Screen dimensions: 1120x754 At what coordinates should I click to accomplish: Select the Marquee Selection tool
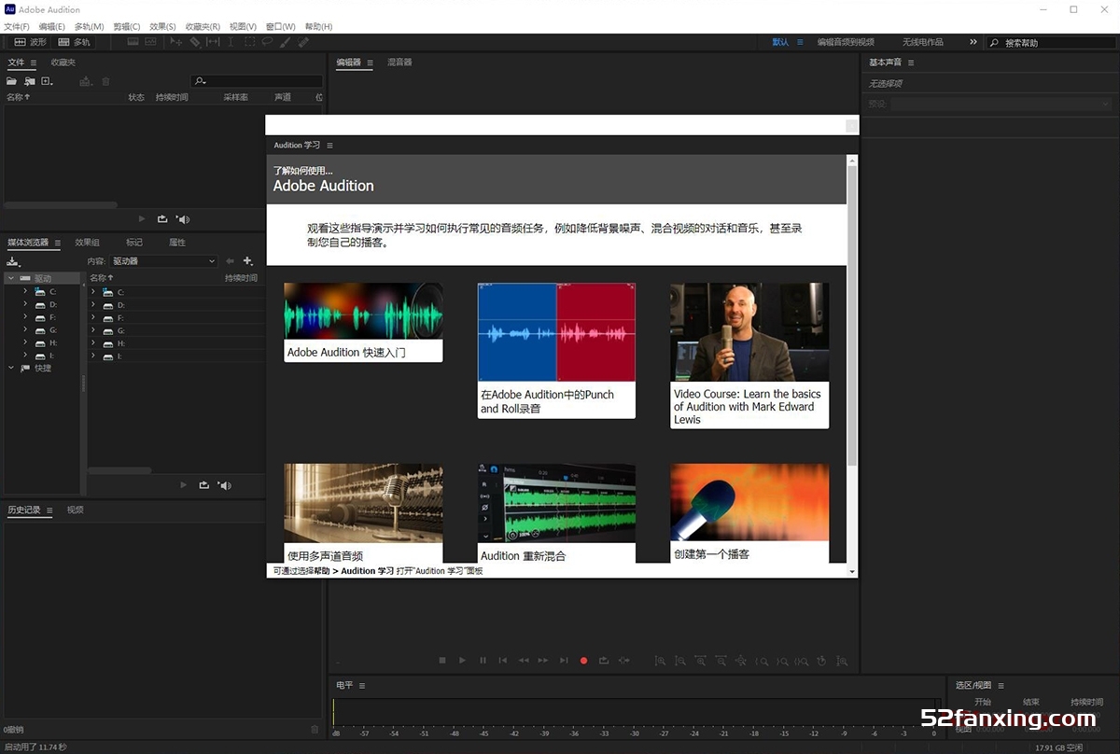[249, 42]
